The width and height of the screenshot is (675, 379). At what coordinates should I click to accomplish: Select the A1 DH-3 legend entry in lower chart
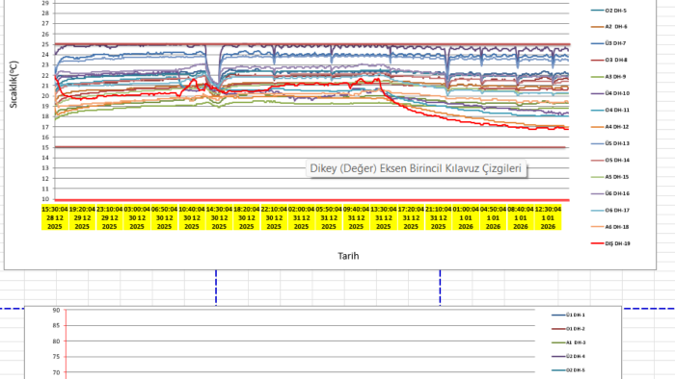(x=569, y=342)
